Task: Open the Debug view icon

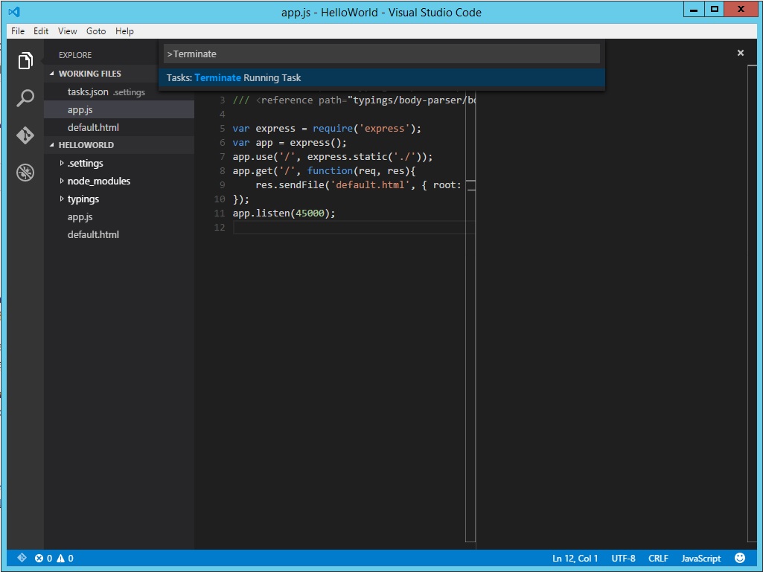Action: click(25, 172)
